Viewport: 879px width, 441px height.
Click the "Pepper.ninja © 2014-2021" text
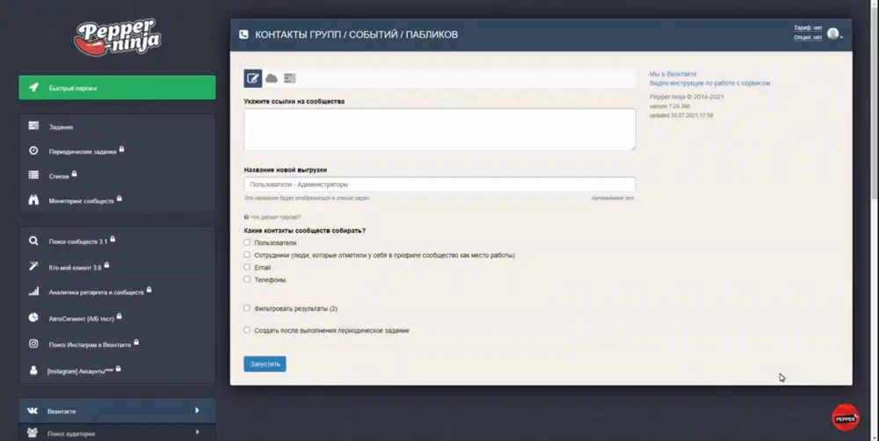pyautogui.click(x=686, y=97)
